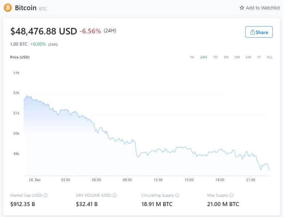The width and height of the screenshot is (283, 217).
Task: Select the 6M chart range
Action: tap(248, 57)
